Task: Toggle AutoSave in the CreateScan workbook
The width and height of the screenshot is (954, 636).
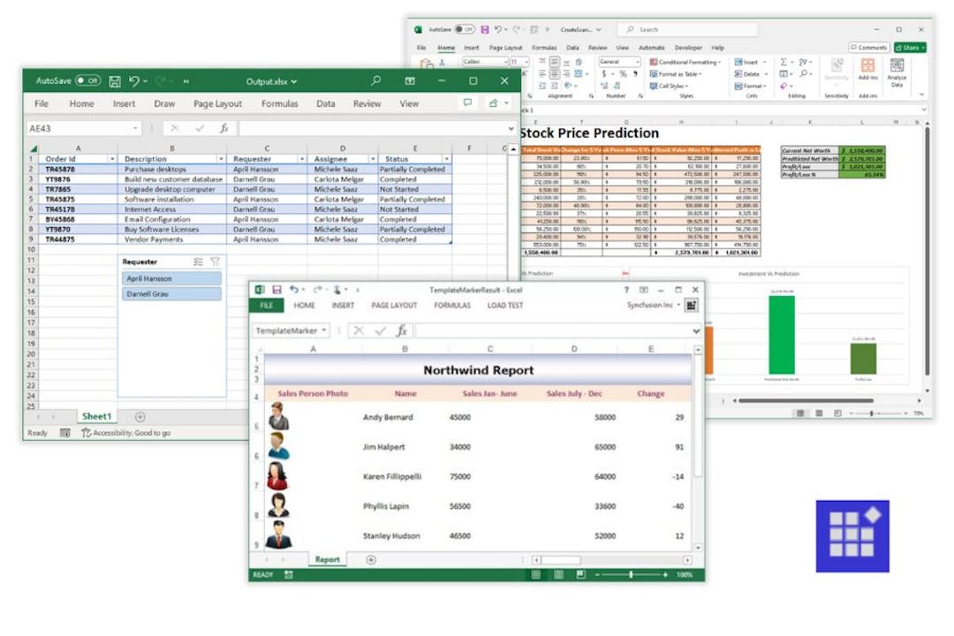Action: 466,28
